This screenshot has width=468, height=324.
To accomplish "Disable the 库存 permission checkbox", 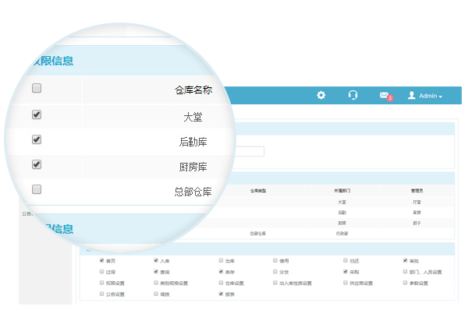I will 221,272.
